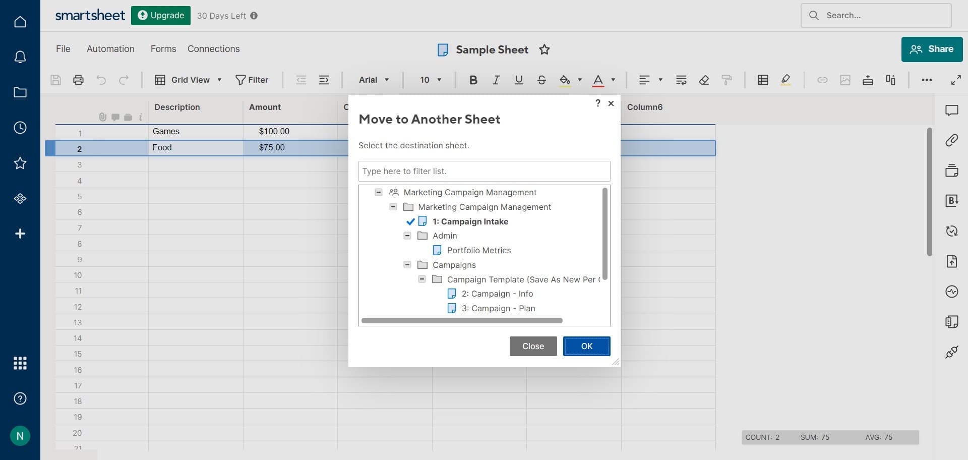Toggle Bold formatting in toolbar
This screenshot has width=968, height=460.
473,80
